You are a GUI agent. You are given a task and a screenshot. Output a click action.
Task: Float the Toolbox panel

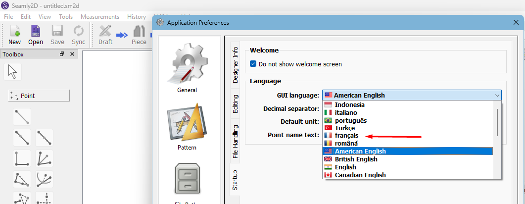pyautogui.click(x=62, y=54)
